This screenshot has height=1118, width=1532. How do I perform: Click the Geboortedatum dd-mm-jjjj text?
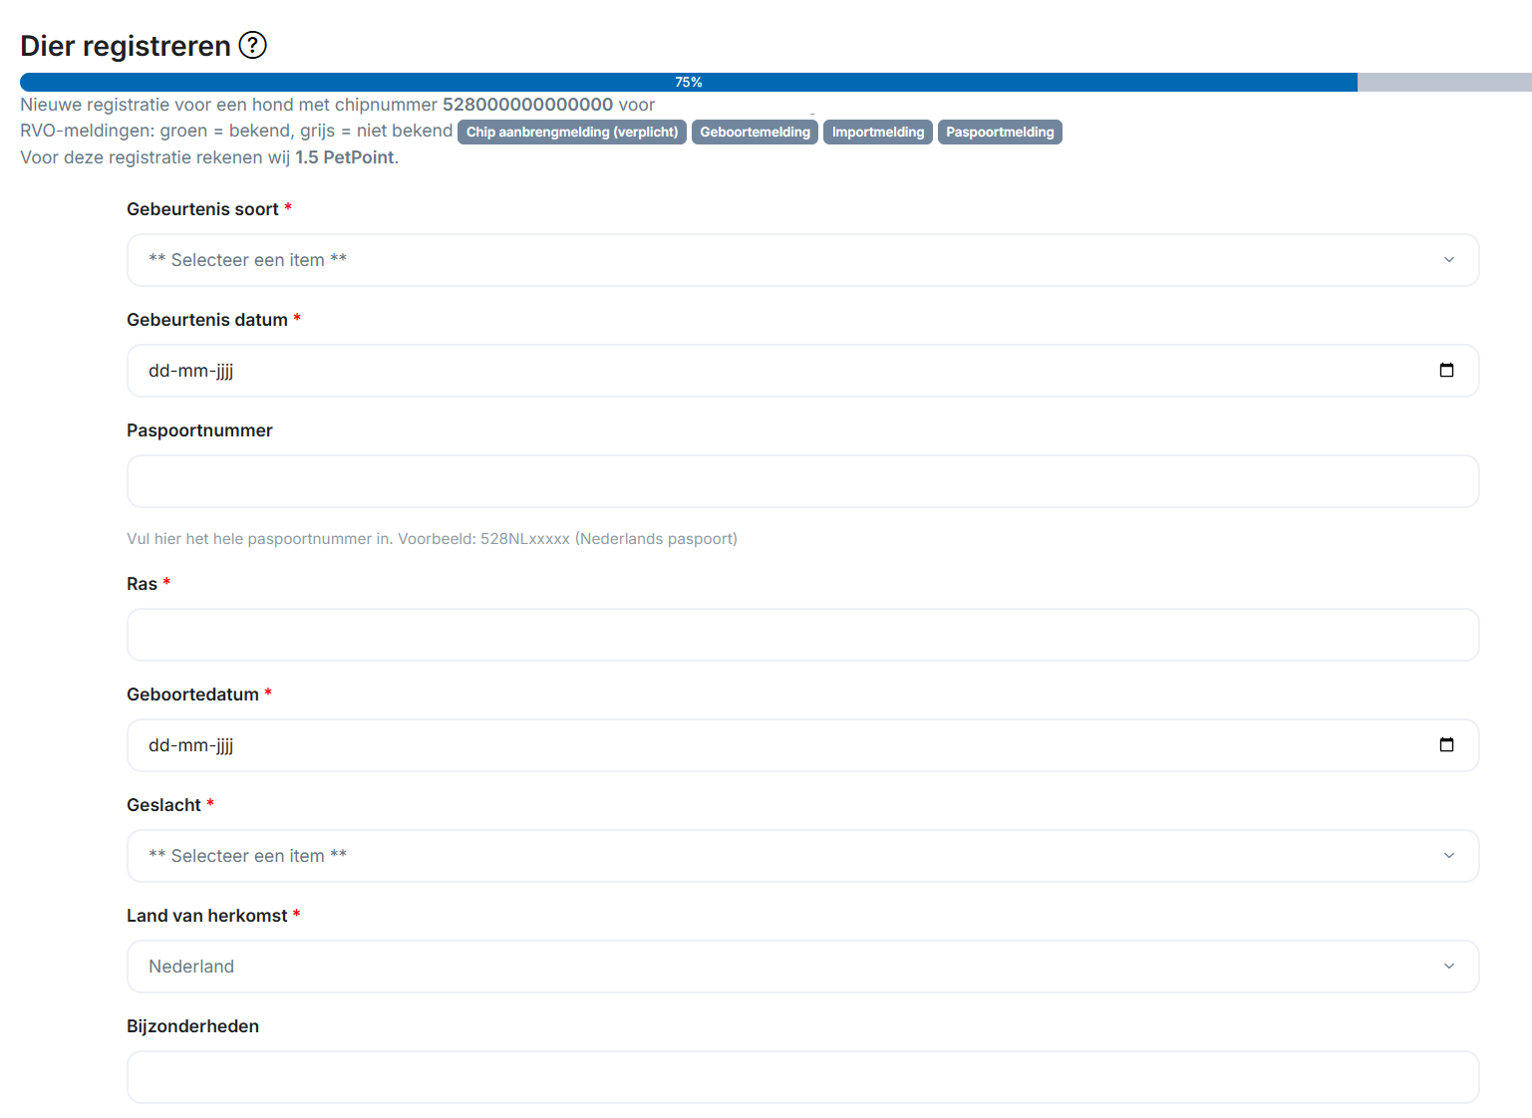(191, 745)
